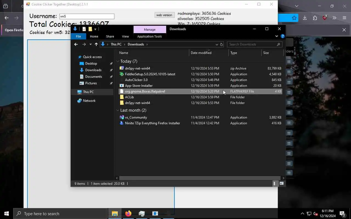The width and height of the screenshot is (351, 219).
Task: Switch to Large icons view via status bar
Action: click(281, 184)
